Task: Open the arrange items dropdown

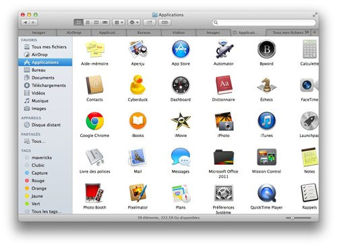Action: [x=119, y=22]
